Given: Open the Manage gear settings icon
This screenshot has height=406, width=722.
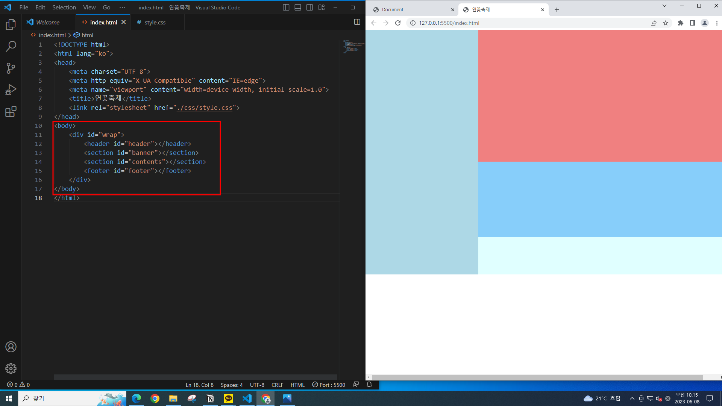Looking at the screenshot, I should coord(11,368).
